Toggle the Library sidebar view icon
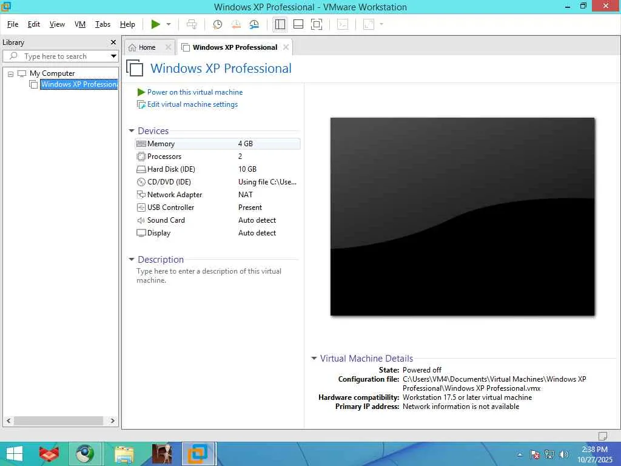The image size is (621, 466). click(280, 24)
